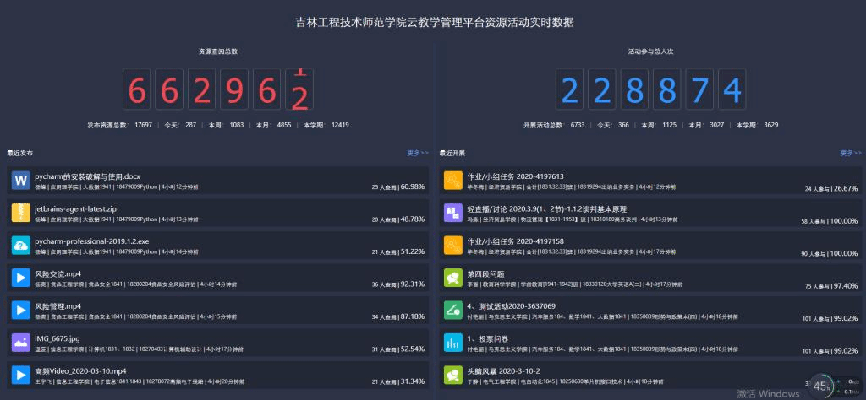Click the green test icon for 4、测试活动2020-3637069
This screenshot has width=866, height=400.
click(x=453, y=310)
